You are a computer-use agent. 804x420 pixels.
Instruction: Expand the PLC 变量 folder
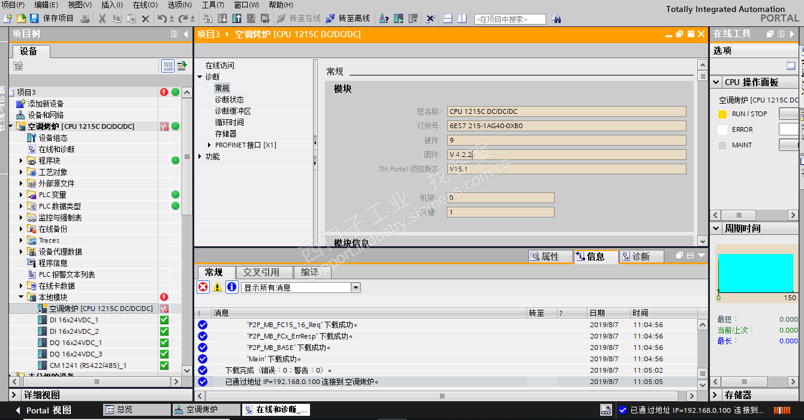pos(22,195)
